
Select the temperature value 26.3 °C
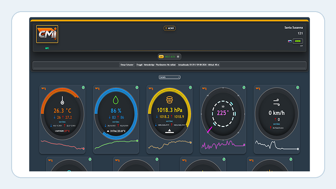coord(62,110)
